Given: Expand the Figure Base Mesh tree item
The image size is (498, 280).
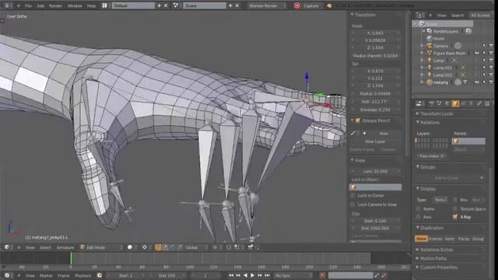Looking at the screenshot, I should click(422, 53).
